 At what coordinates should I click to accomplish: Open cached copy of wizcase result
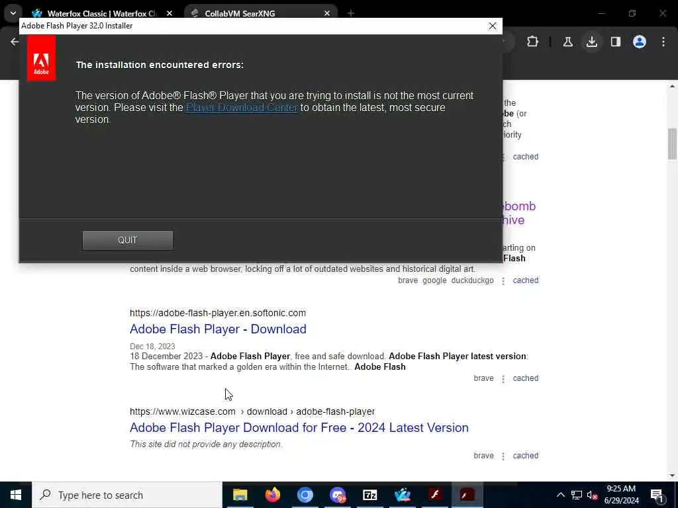[x=525, y=456]
